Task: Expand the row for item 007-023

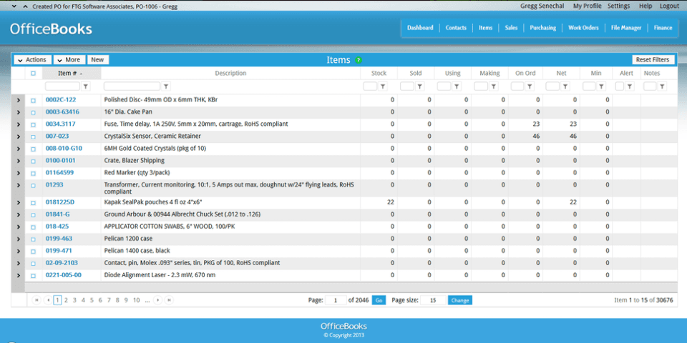Action: pos(19,136)
